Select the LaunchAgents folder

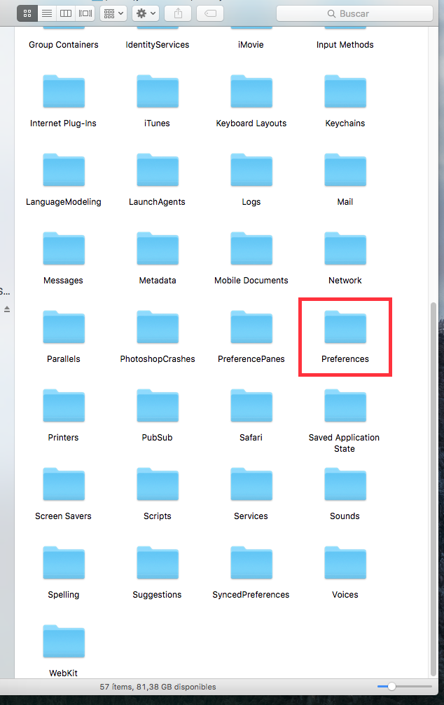click(x=157, y=170)
